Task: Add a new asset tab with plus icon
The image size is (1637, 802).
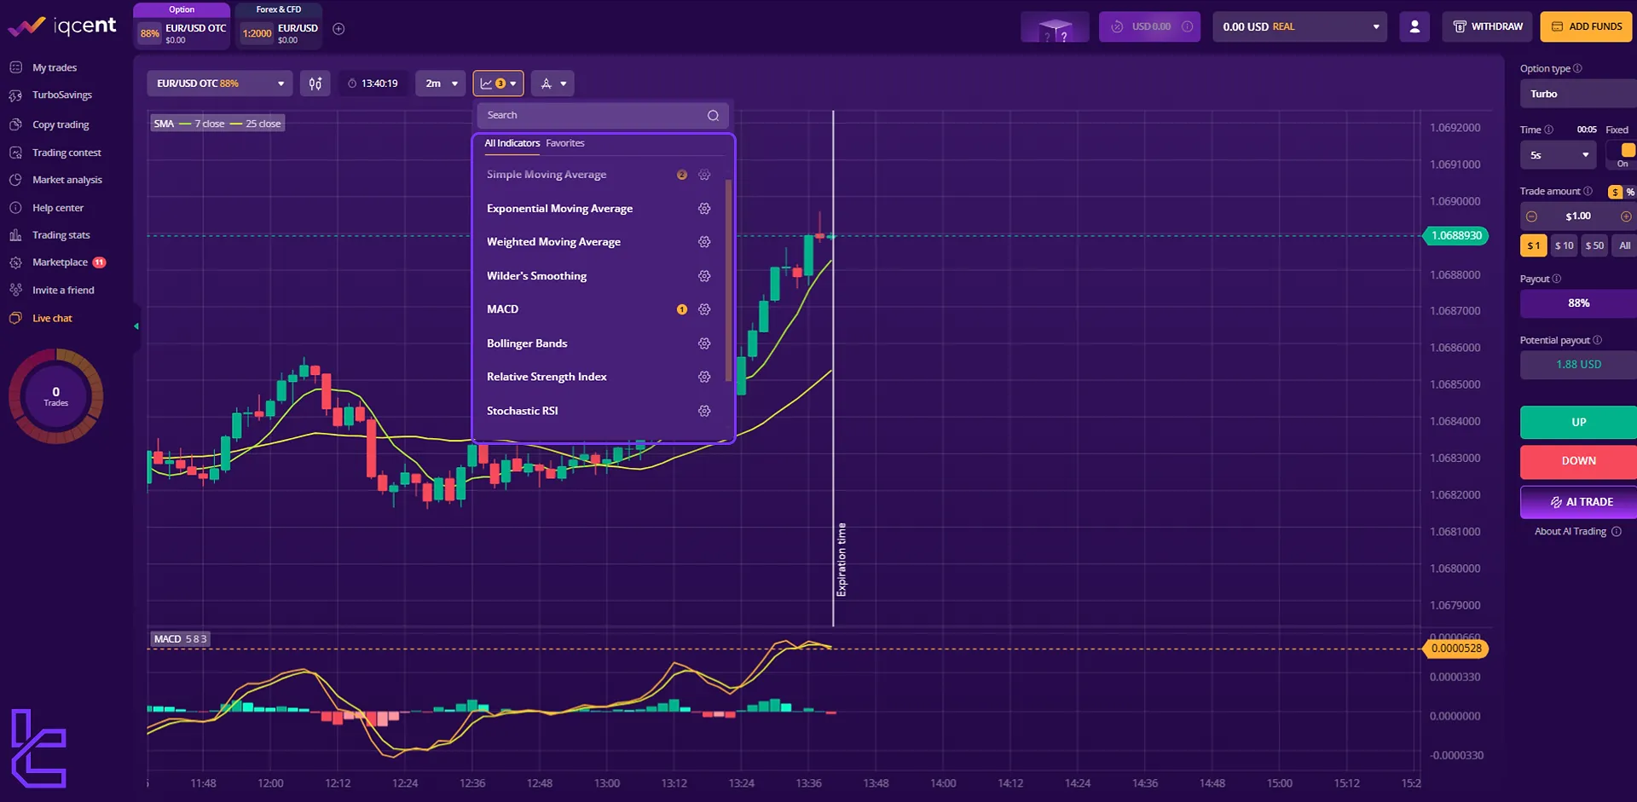Action: 338,29
